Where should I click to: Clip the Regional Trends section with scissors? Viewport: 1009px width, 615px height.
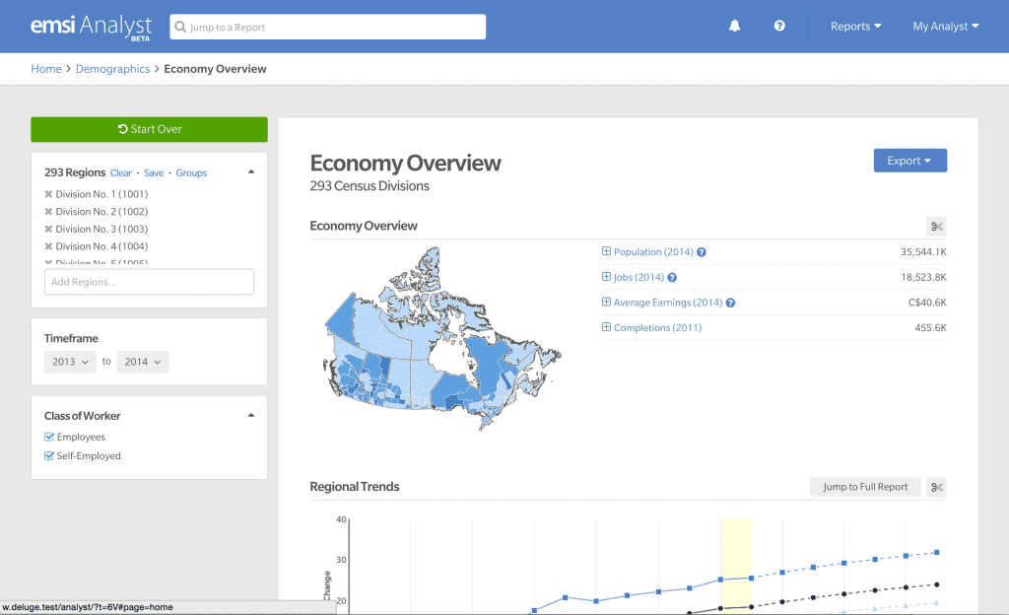(x=936, y=487)
